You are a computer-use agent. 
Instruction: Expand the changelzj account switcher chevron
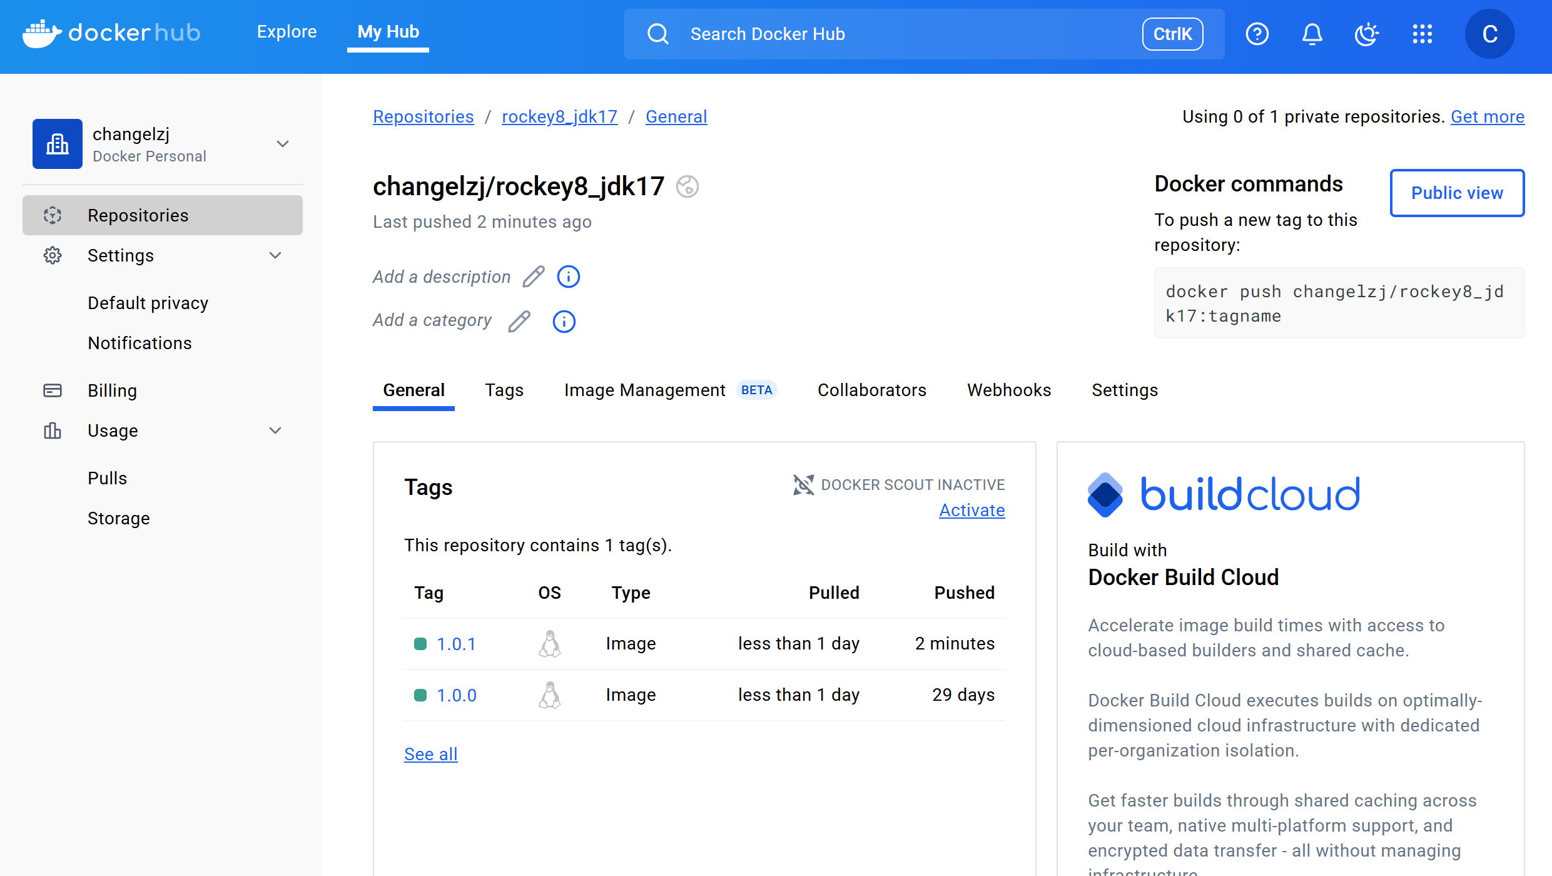coord(283,144)
